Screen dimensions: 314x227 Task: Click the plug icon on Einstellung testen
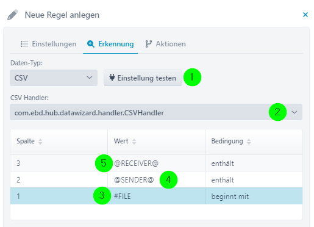pyautogui.click(x=112, y=77)
